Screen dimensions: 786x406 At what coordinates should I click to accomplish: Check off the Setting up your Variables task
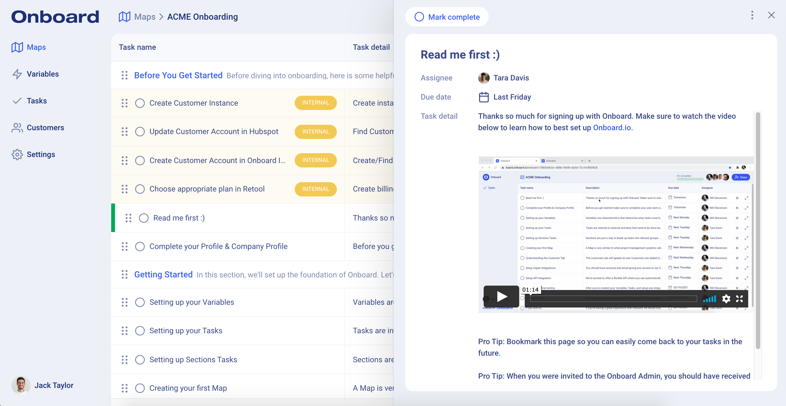(140, 302)
